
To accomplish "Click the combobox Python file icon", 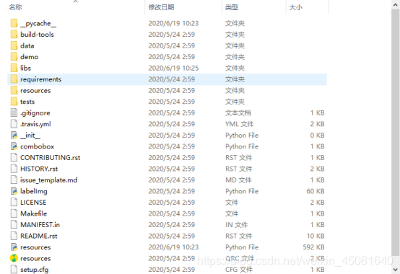I will tap(14, 146).
